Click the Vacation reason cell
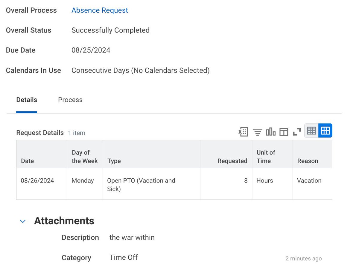The width and height of the screenshot is (359, 272). click(x=312, y=184)
